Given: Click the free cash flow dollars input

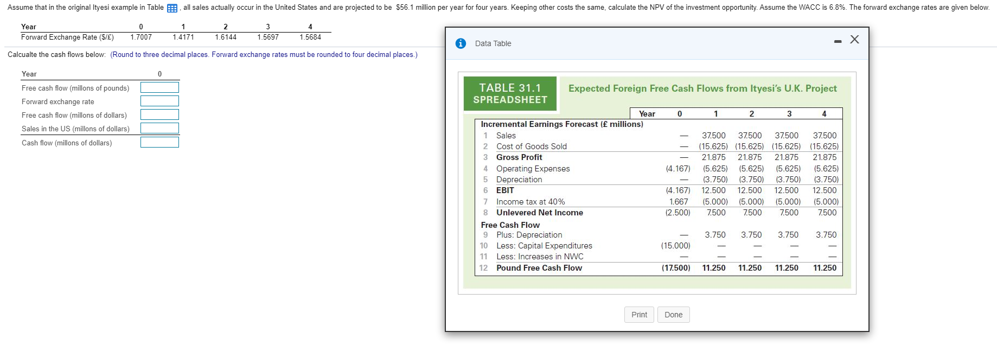Looking at the screenshot, I should (159, 114).
